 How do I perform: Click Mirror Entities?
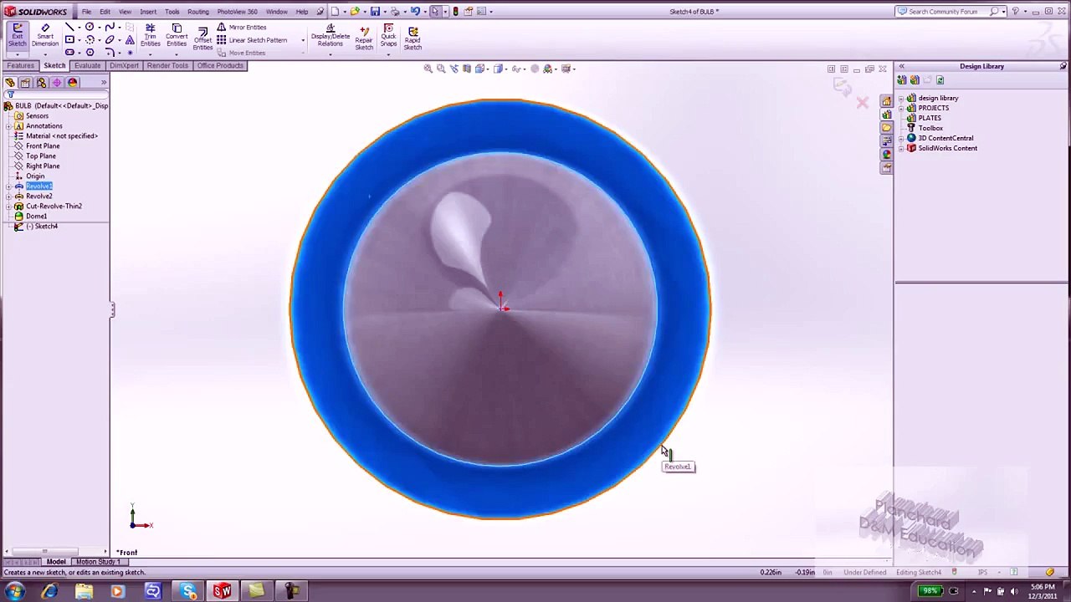coord(242,27)
